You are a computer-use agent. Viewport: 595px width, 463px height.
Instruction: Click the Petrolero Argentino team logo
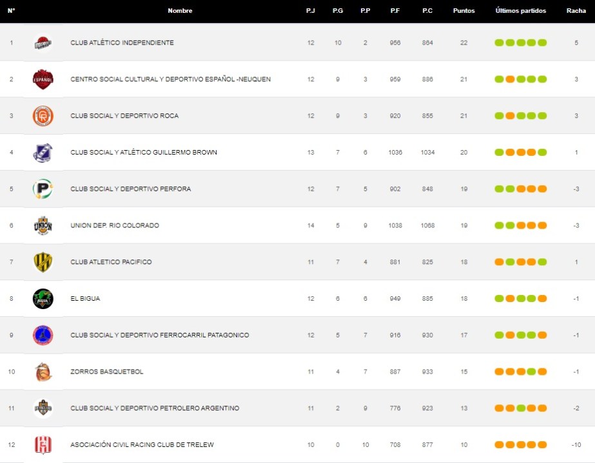(43, 408)
